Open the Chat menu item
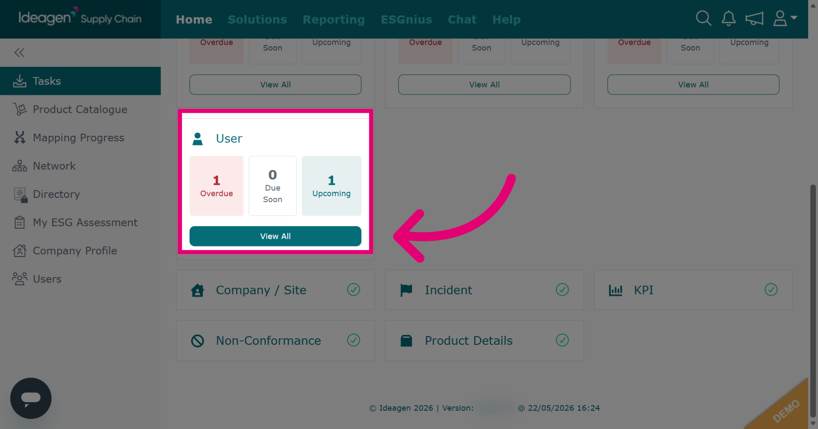818x429 pixels. [x=462, y=20]
